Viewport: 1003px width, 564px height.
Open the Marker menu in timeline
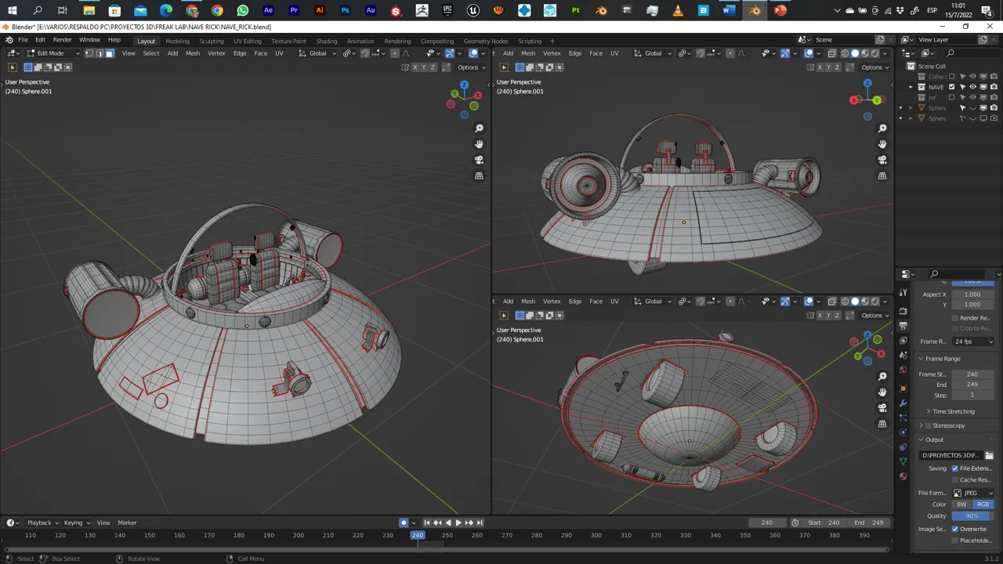pos(127,522)
